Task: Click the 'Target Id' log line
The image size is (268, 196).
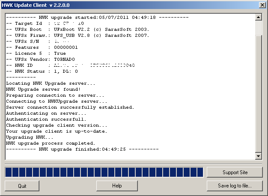Action: tap(45, 24)
